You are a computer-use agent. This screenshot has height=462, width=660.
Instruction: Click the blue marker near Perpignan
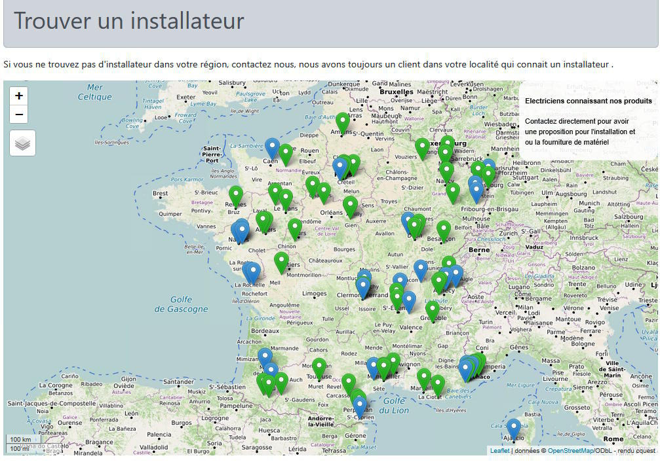pos(359,408)
